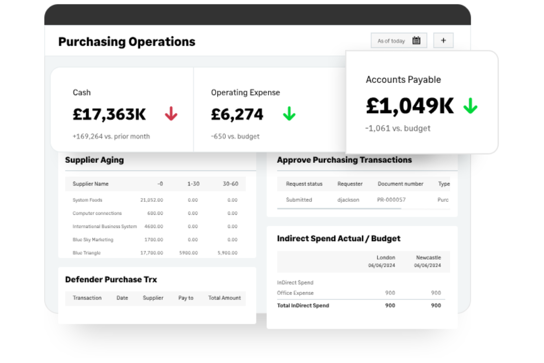Click the Requester column header
Screen dimensions: 544x363
pos(350,184)
